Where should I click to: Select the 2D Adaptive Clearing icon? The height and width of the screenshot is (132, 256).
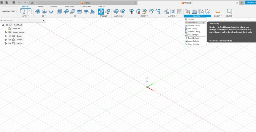(38, 12)
